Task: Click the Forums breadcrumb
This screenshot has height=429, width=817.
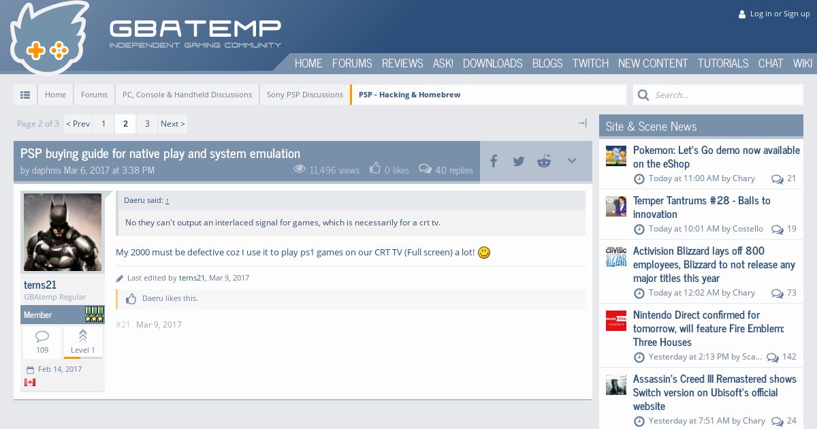Action: pos(94,95)
